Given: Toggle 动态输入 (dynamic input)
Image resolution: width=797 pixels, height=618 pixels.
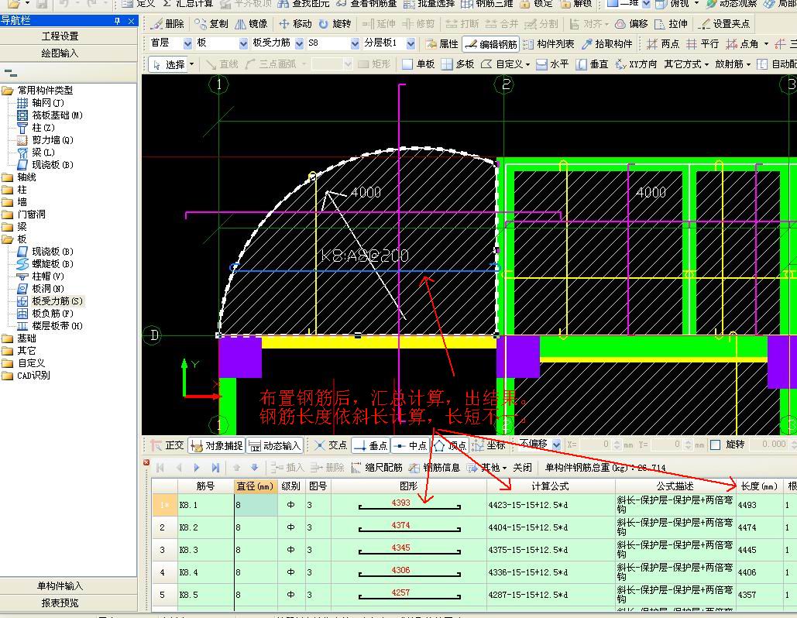Looking at the screenshot, I should pos(274,445).
